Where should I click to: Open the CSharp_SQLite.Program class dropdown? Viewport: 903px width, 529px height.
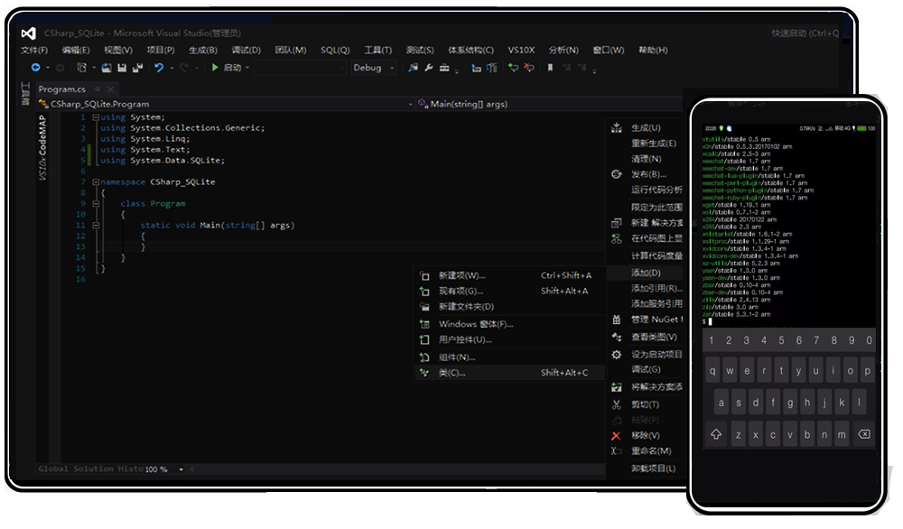click(x=225, y=104)
